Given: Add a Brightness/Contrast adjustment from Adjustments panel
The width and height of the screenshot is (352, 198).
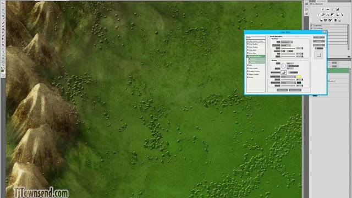Looking at the screenshot, I should point(323,9).
